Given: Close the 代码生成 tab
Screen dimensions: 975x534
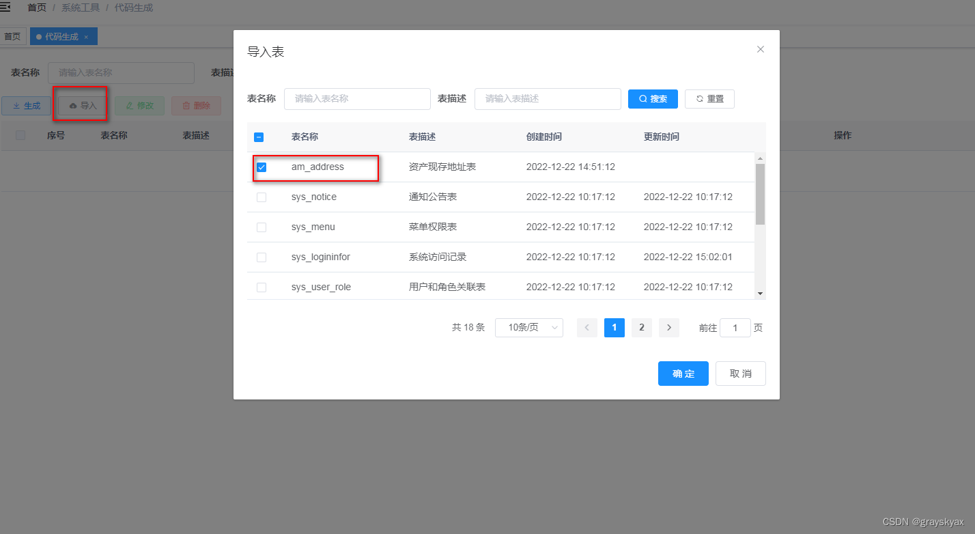Looking at the screenshot, I should tap(85, 36).
